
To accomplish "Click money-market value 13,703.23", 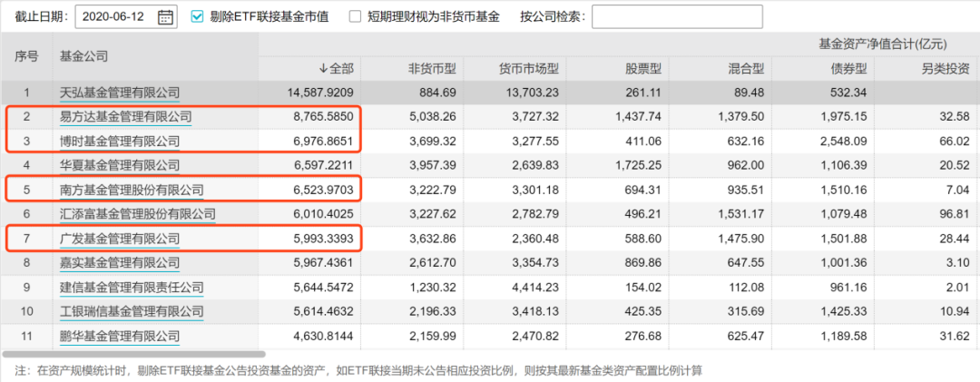I will (534, 93).
